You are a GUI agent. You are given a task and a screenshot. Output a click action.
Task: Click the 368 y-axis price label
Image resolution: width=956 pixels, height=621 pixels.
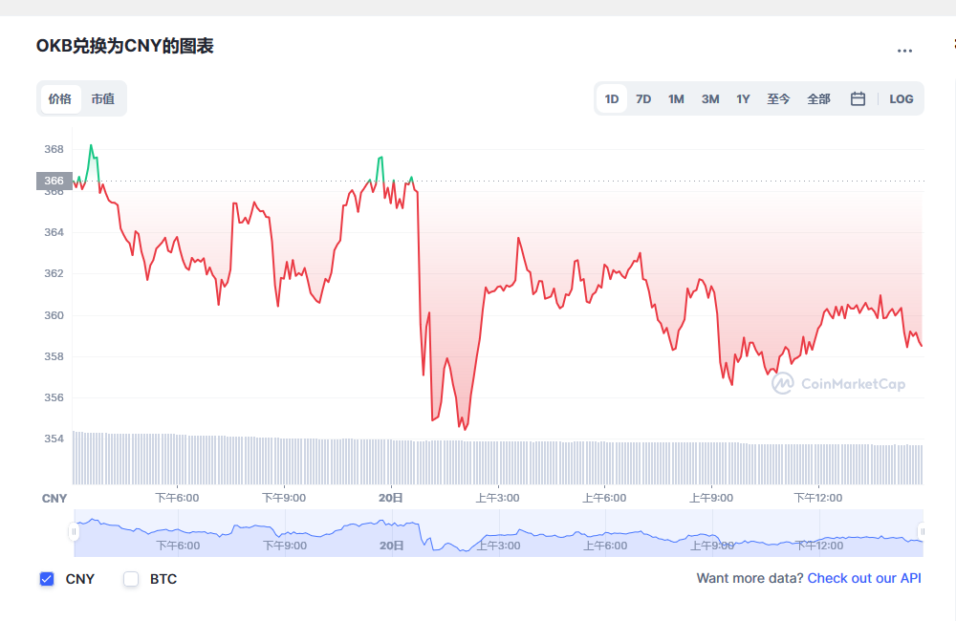pos(54,149)
